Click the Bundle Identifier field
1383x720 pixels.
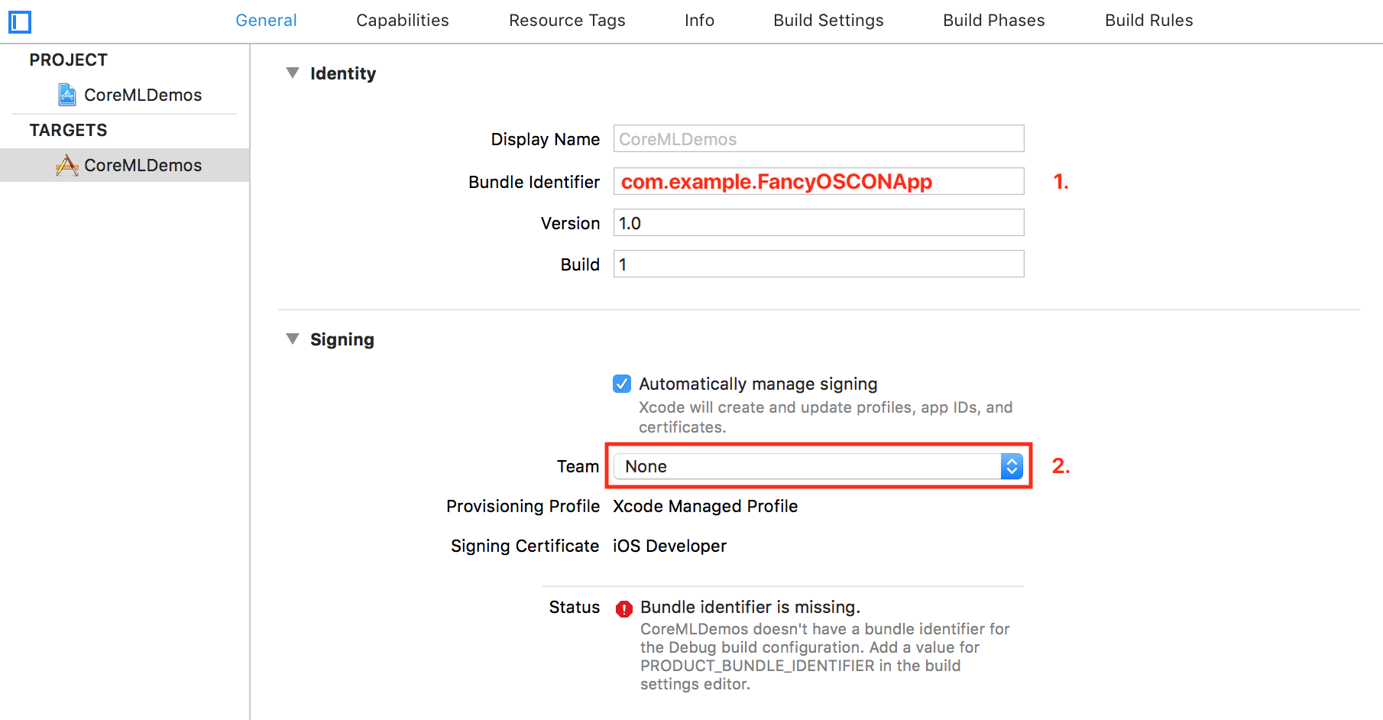pos(818,182)
